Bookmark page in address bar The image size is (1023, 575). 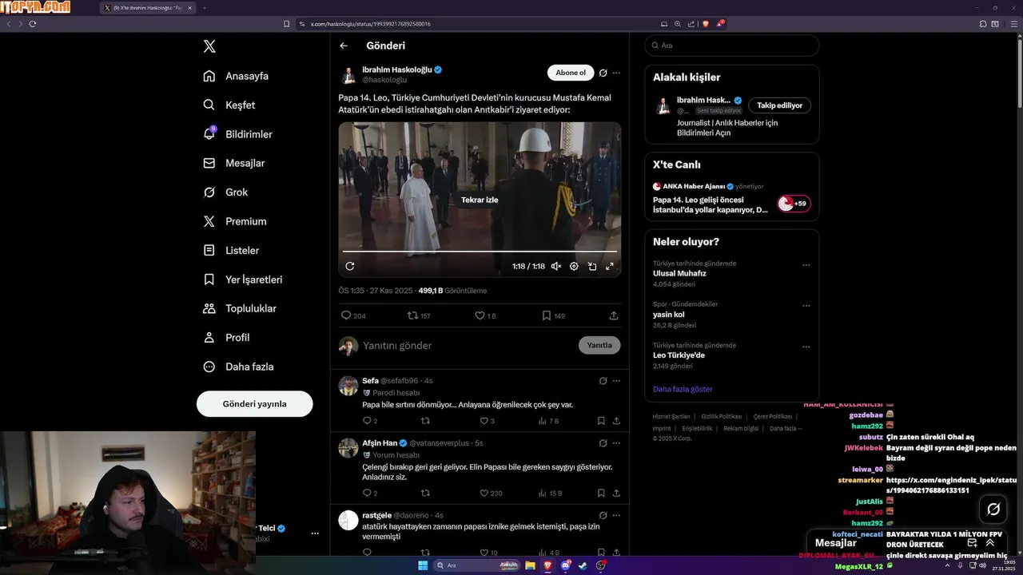(286, 24)
